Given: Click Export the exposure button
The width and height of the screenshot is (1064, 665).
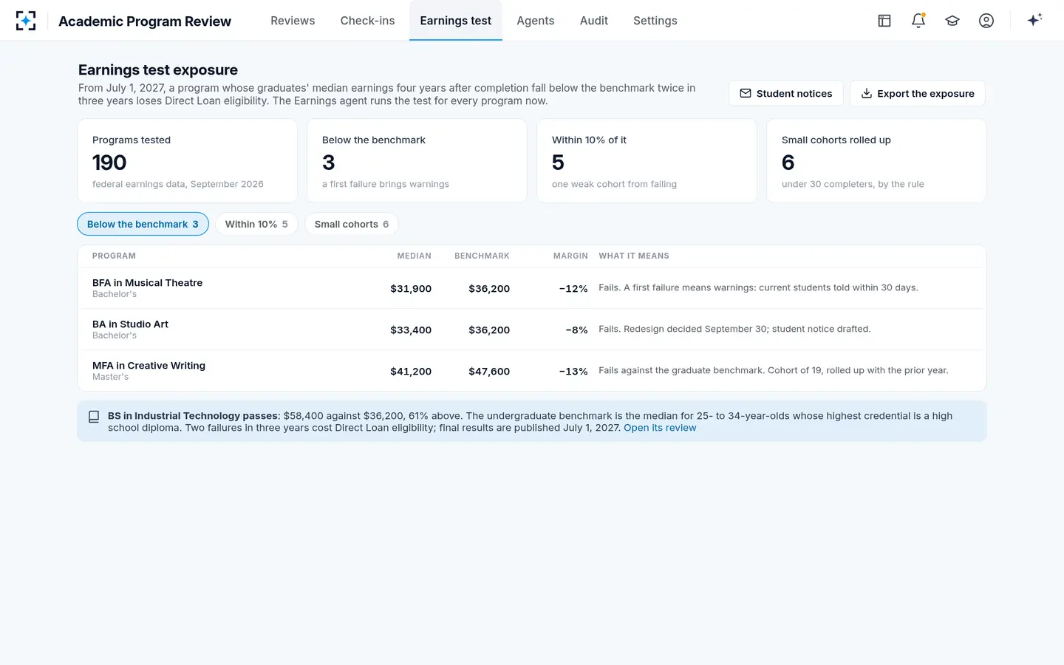Looking at the screenshot, I should click(x=918, y=93).
